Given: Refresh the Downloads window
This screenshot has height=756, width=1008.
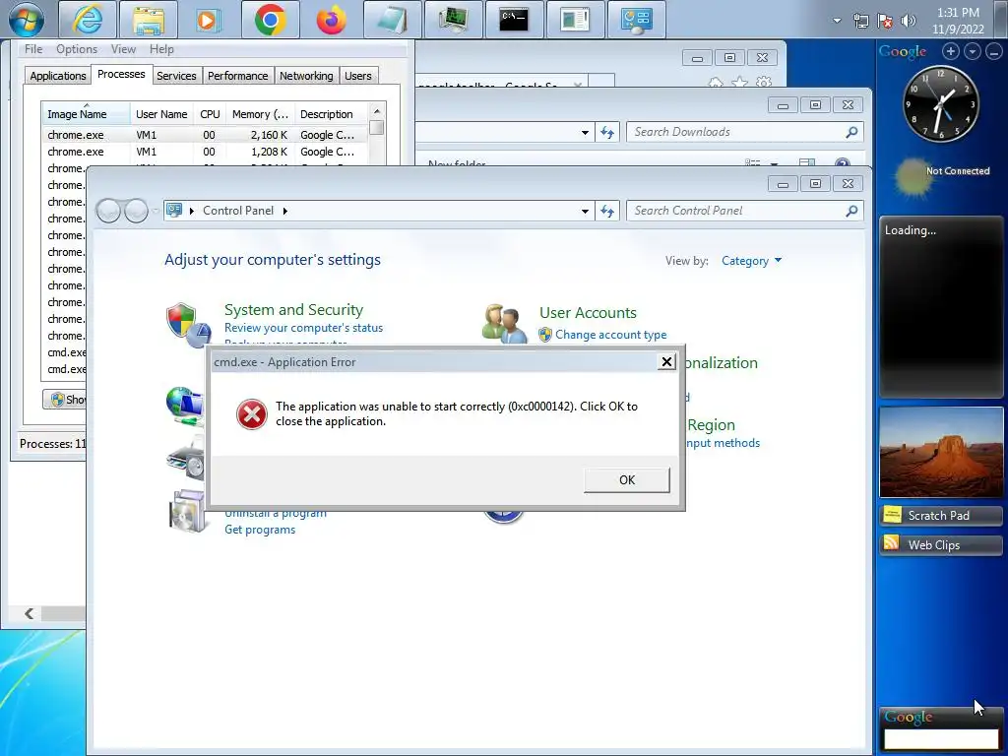Looking at the screenshot, I should (606, 133).
